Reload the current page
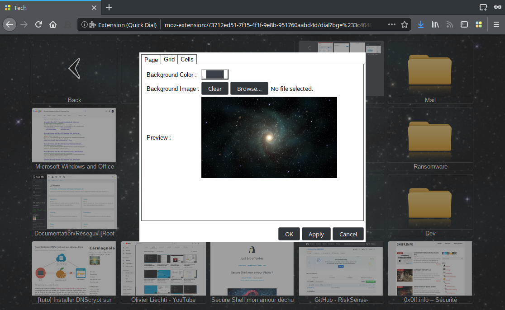The image size is (505, 310). click(x=39, y=24)
